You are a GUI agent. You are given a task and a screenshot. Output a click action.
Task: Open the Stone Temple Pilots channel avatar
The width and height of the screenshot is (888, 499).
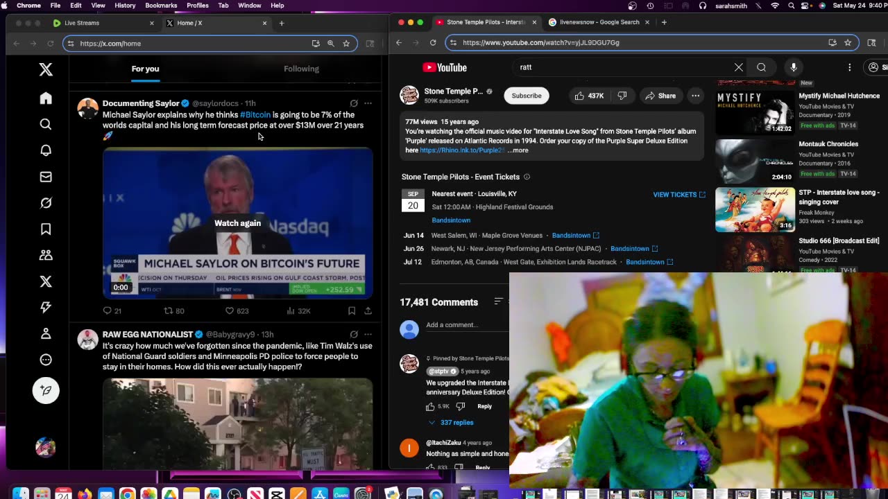409,96
